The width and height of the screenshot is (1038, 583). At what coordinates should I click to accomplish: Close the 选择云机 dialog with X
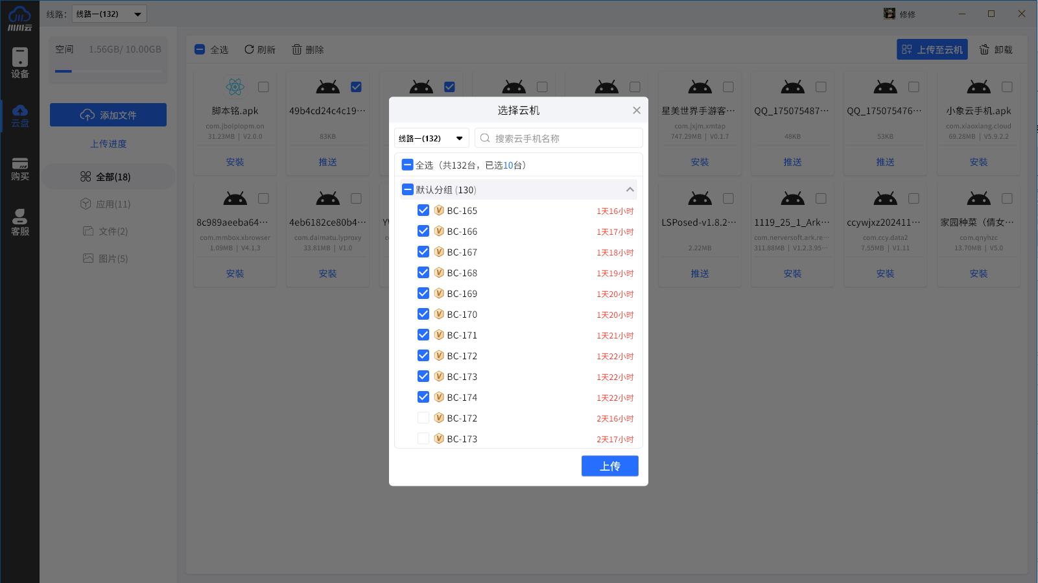click(636, 110)
